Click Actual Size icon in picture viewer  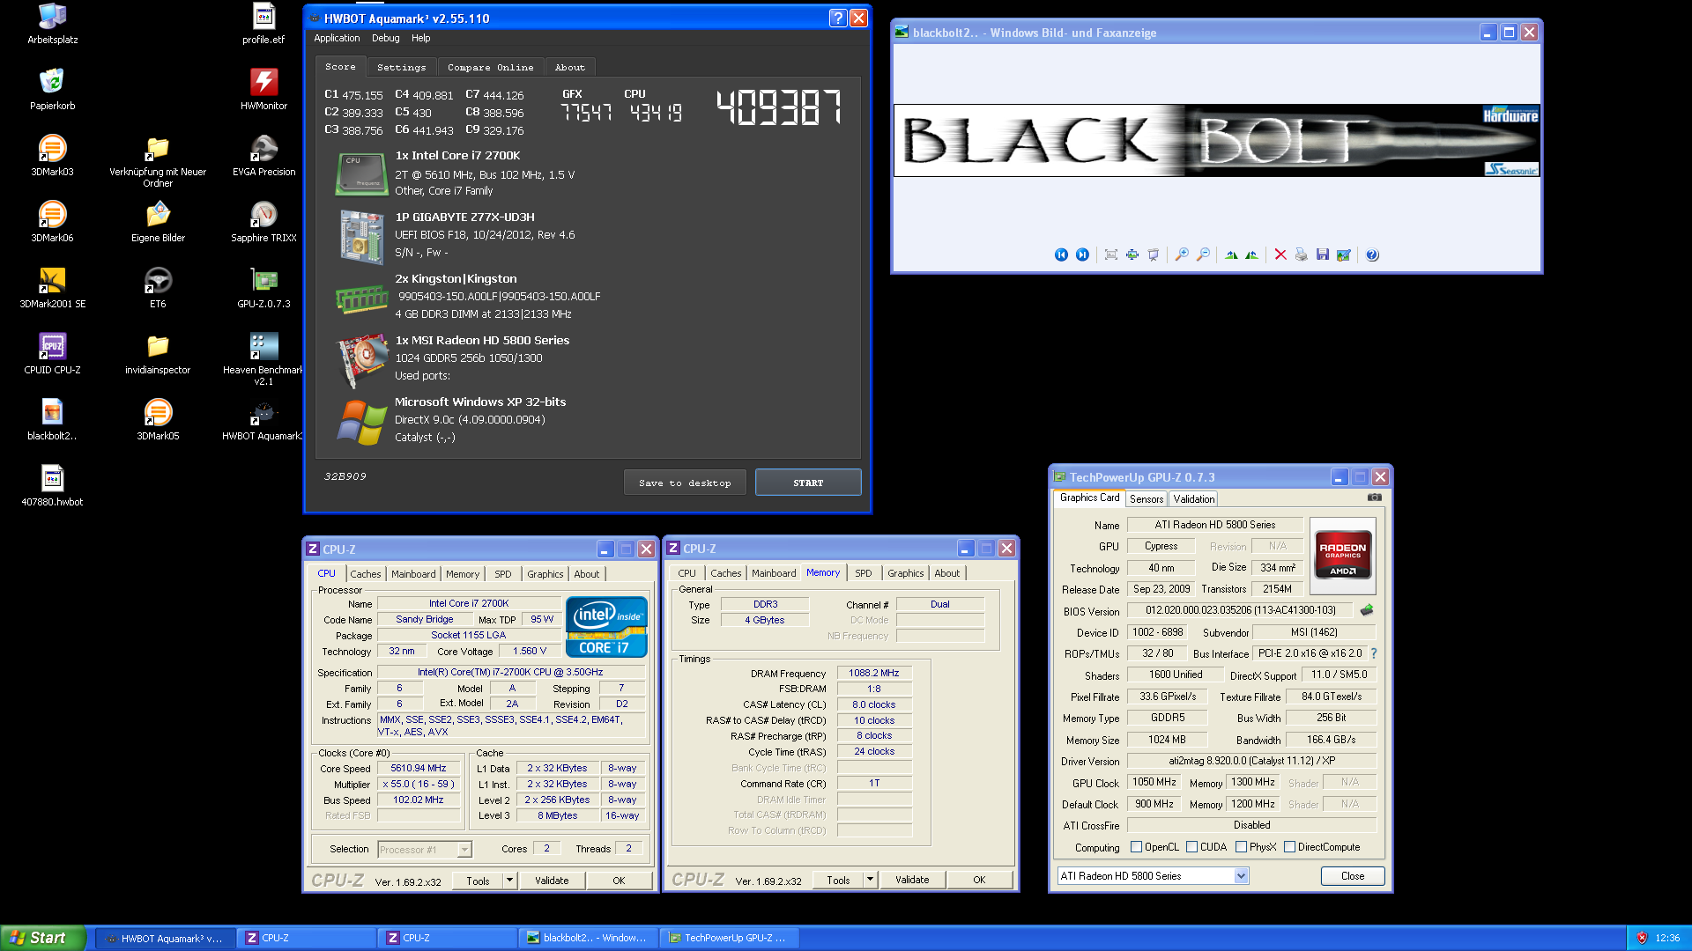pos(1132,254)
